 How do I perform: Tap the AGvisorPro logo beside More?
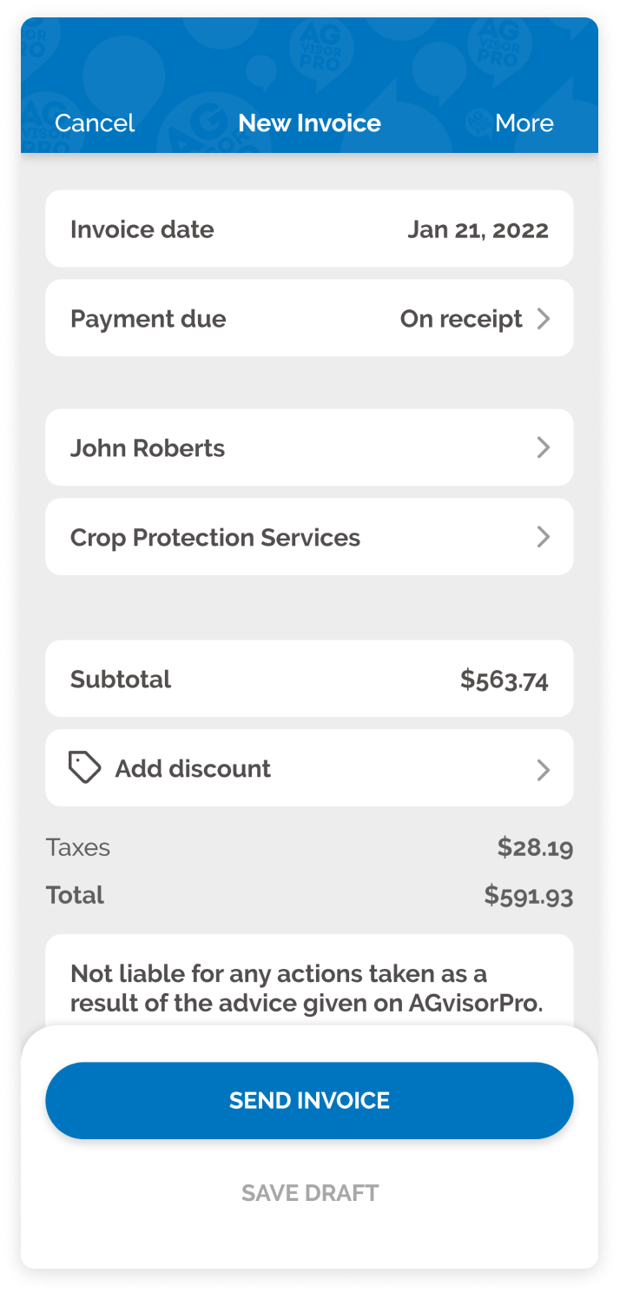(478, 123)
